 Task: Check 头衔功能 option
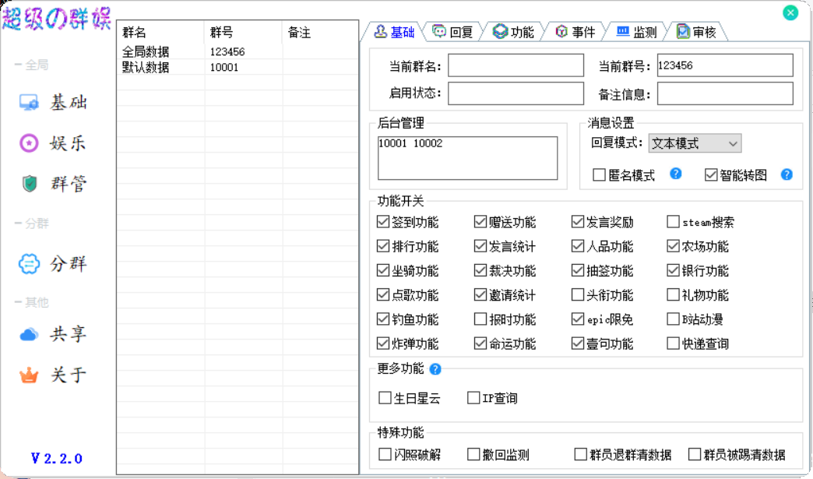(x=578, y=294)
